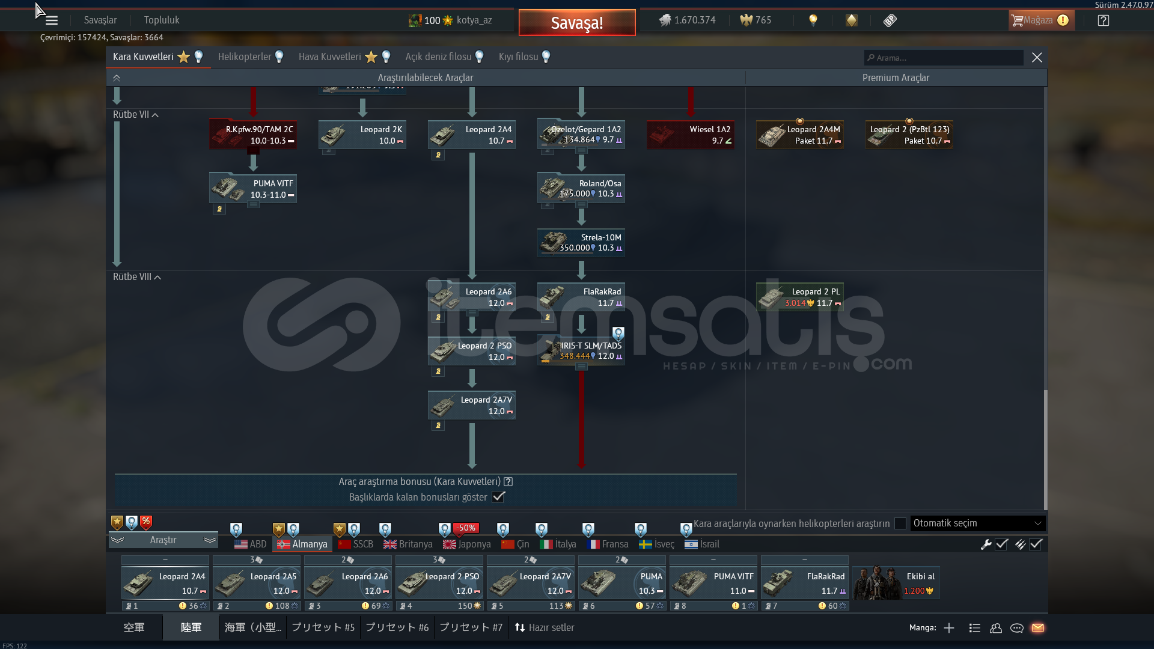Select the PUMA VJTF tree vehicle
Viewport: 1154px width, 649px height.
253,189
